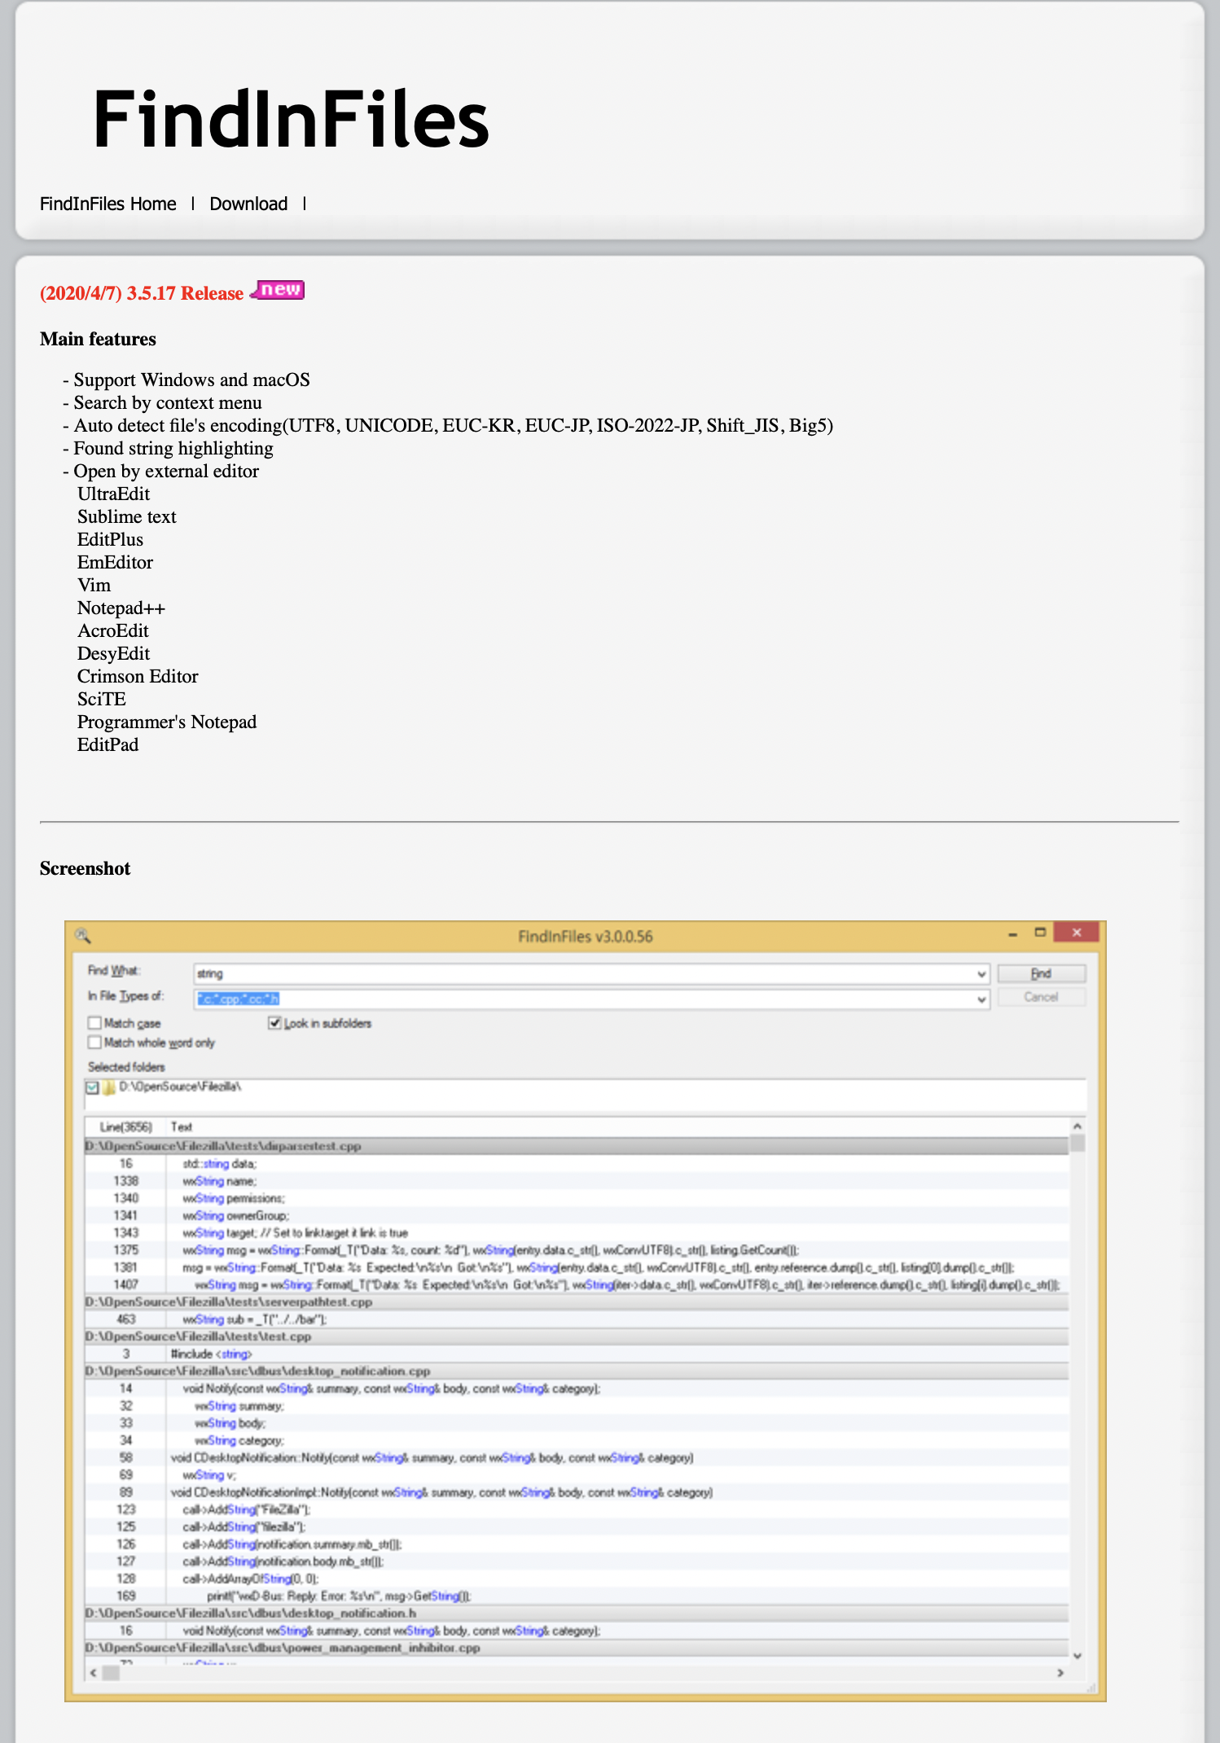Screen dimensions: 1220x1743
Task: Click 'Programmer's Notepad' in editor list
Action: tap(167, 722)
